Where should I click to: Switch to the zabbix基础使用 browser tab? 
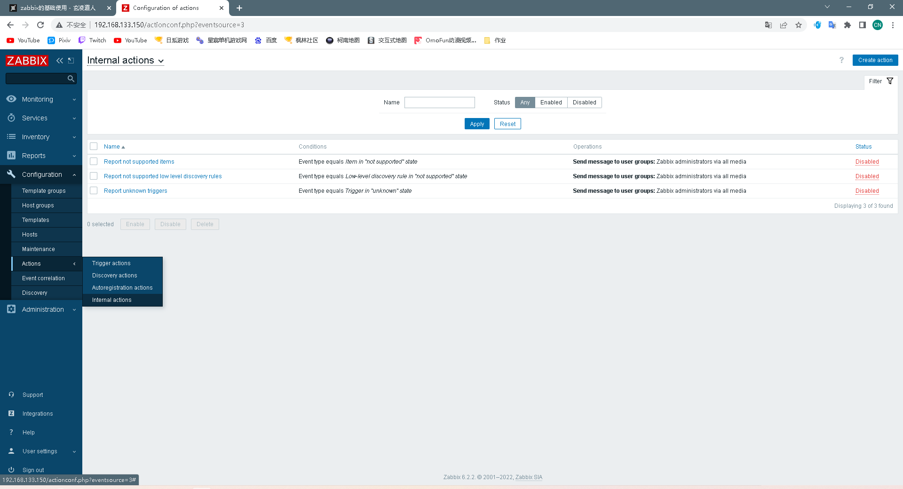pyautogui.click(x=58, y=8)
